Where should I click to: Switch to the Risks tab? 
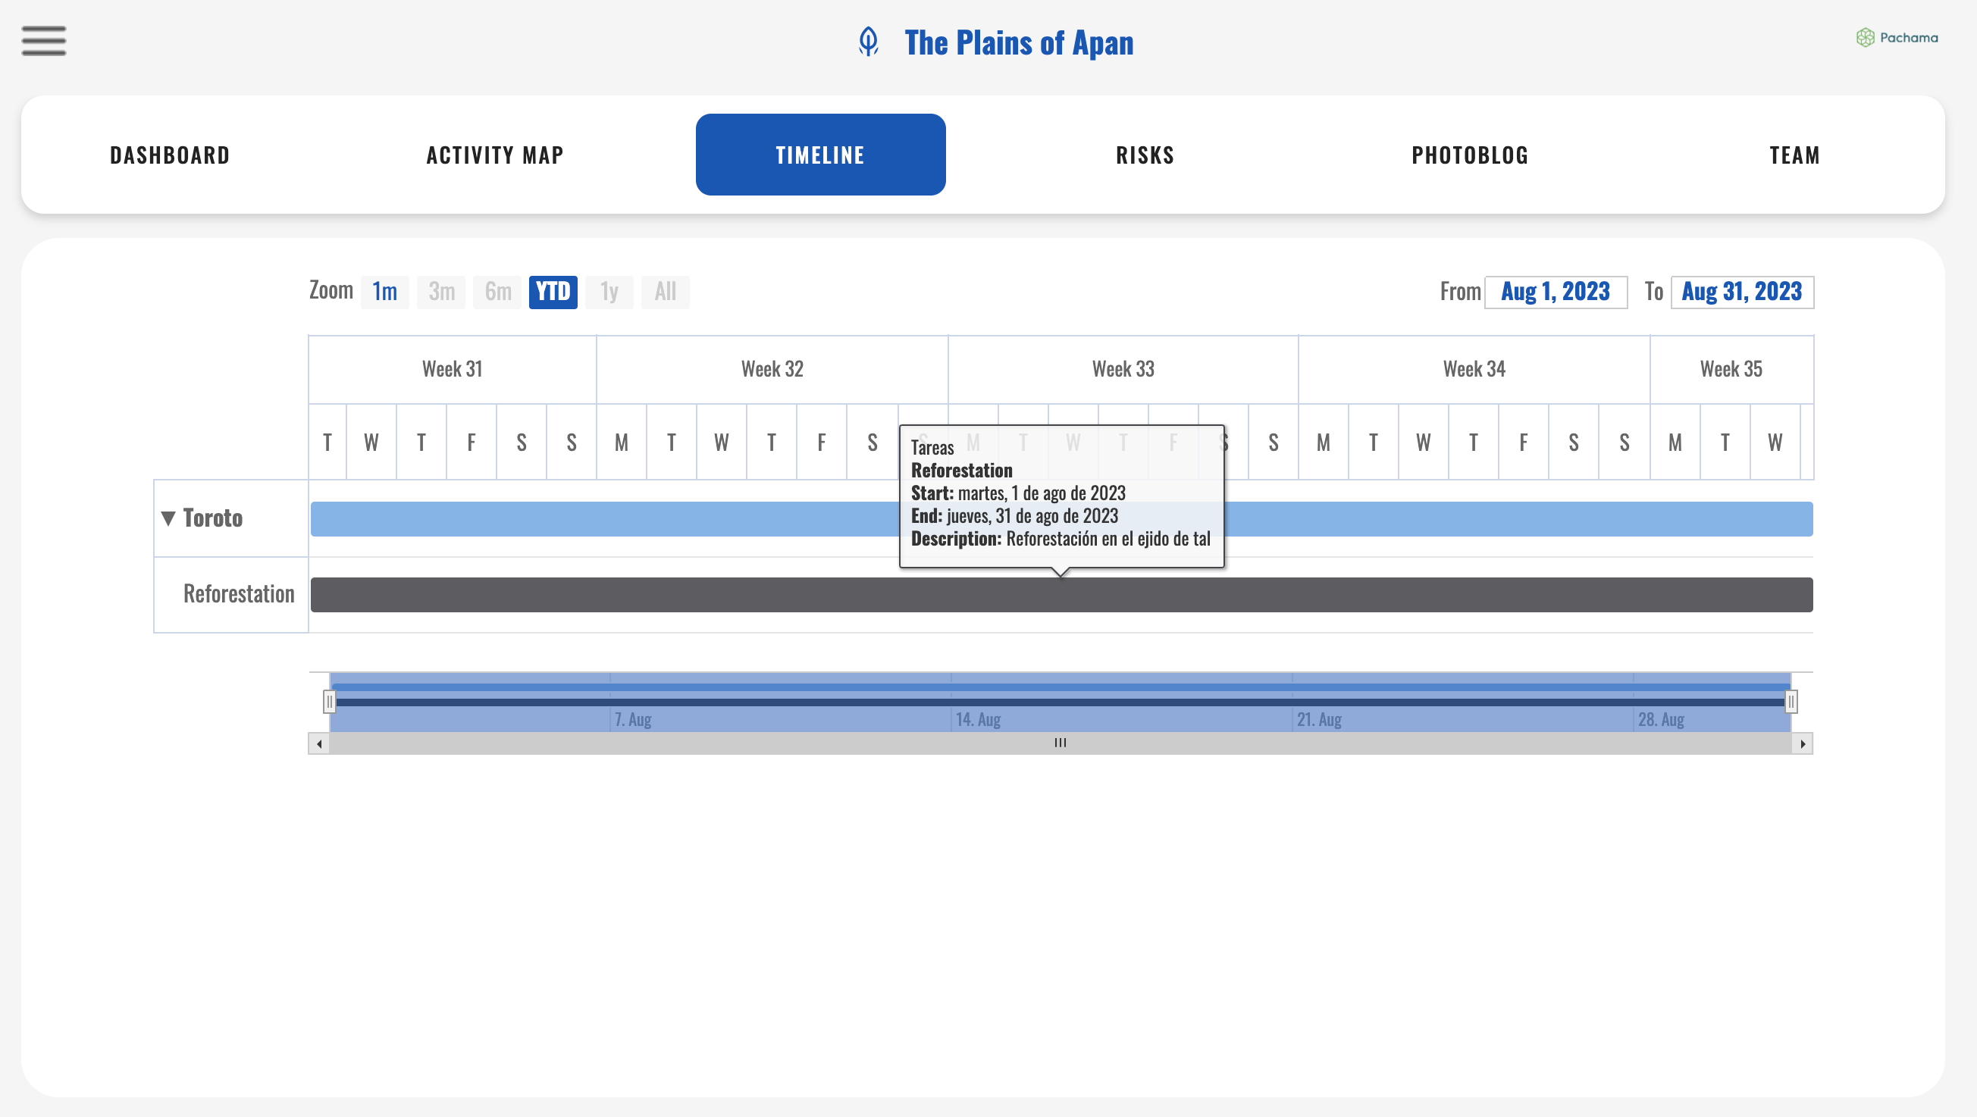click(x=1145, y=155)
